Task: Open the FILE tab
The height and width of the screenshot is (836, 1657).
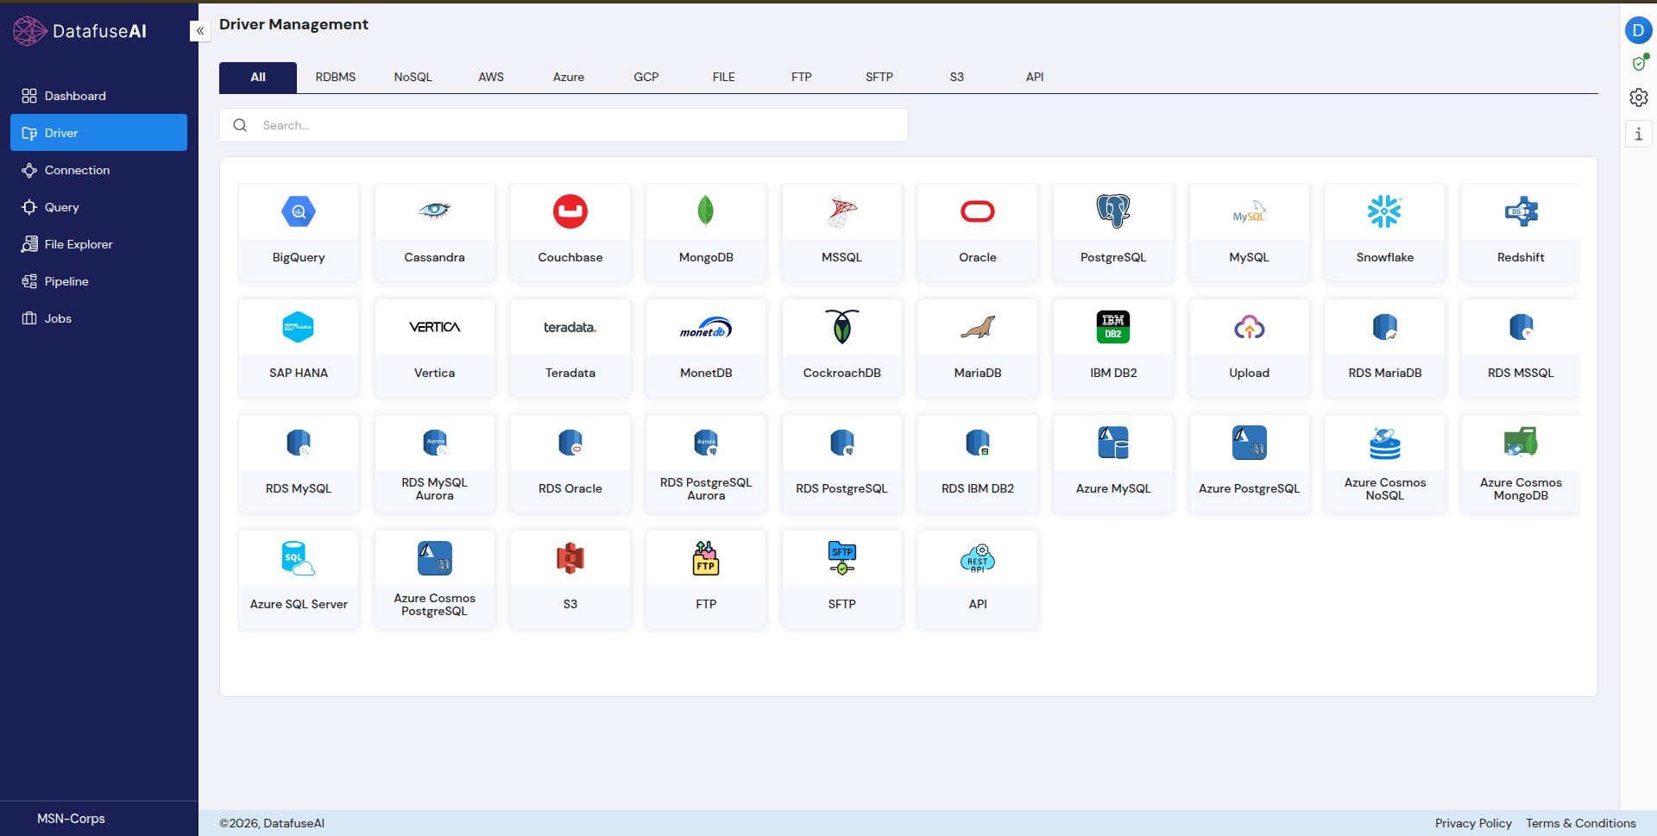Action: (x=724, y=77)
